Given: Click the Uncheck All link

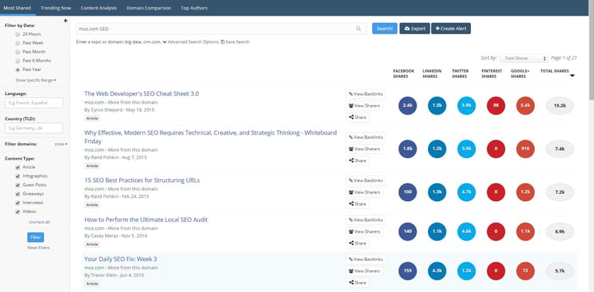Looking at the screenshot, I should pyautogui.click(x=39, y=223).
